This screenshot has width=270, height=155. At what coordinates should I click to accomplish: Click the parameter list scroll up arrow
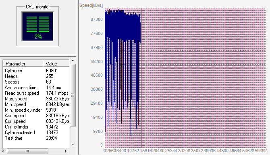pyautogui.click(x=73, y=60)
